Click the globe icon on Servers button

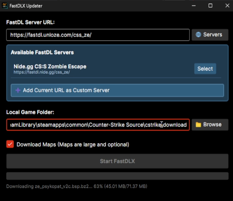[x=198, y=35]
